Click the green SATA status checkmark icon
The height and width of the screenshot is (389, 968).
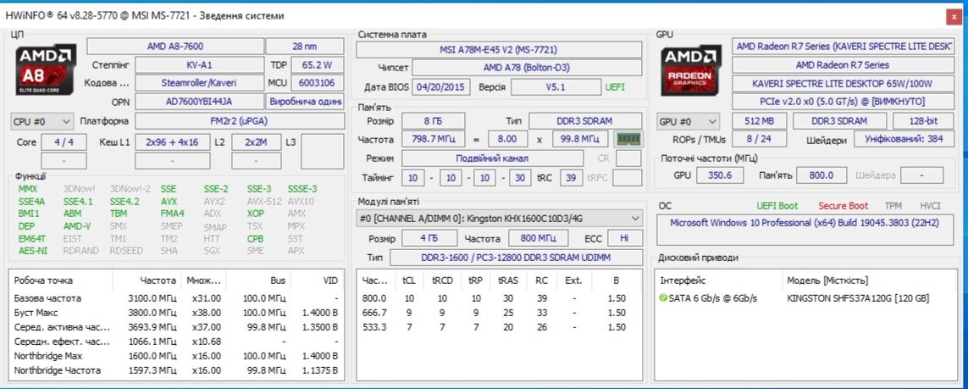point(663,298)
